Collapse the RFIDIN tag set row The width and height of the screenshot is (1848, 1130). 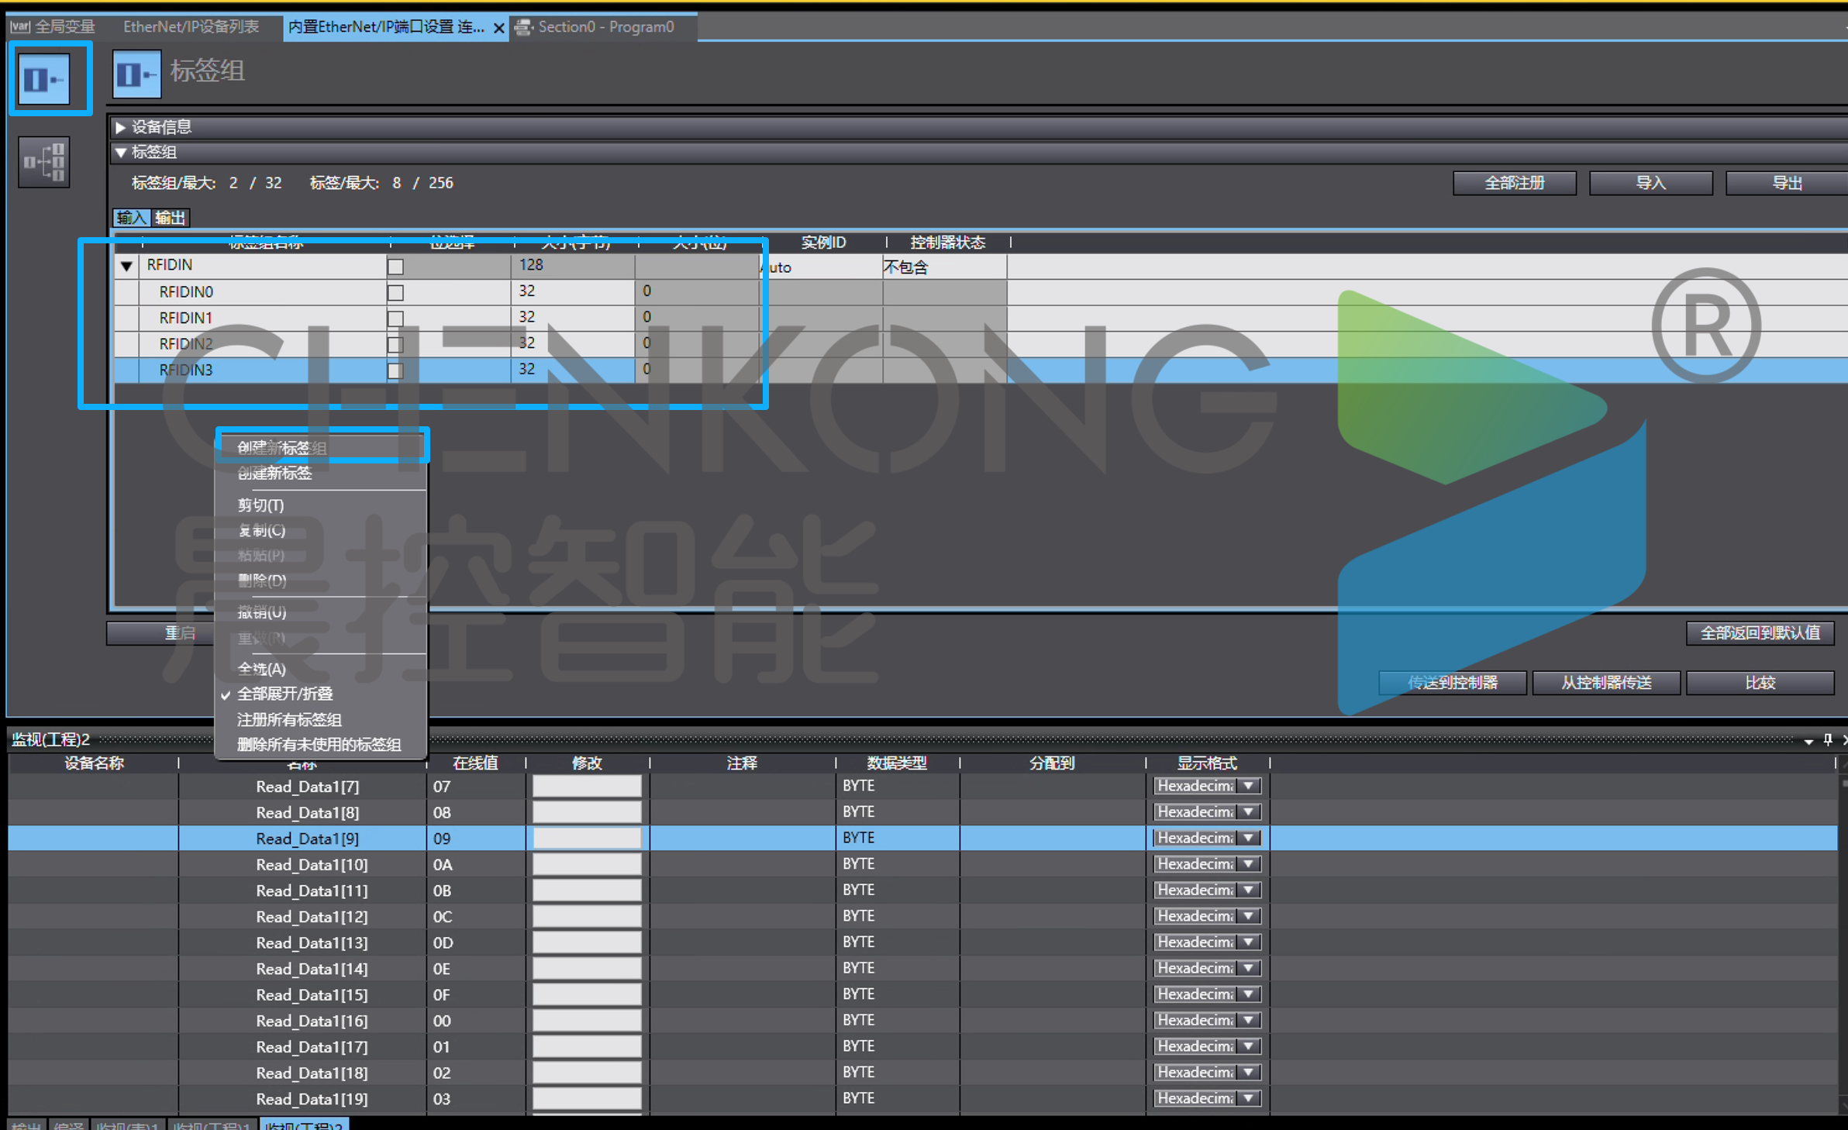(x=126, y=266)
